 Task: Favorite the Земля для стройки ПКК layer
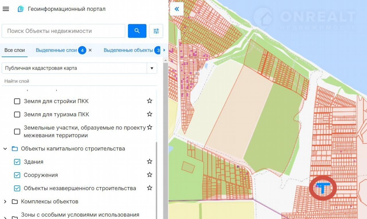pos(149,101)
